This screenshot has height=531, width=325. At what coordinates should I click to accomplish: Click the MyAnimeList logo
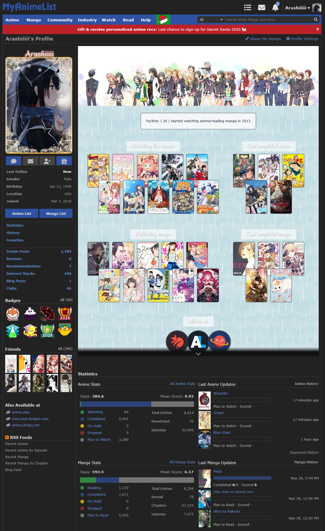pyautogui.click(x=30, y=7)
